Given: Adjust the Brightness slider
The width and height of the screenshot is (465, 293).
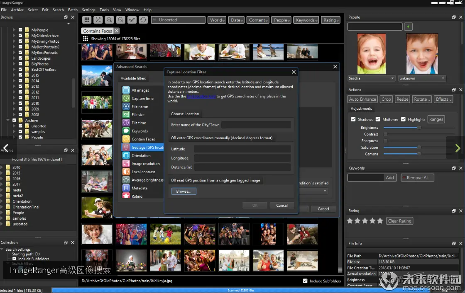Looking at the screenshot, I should [419, 128].
